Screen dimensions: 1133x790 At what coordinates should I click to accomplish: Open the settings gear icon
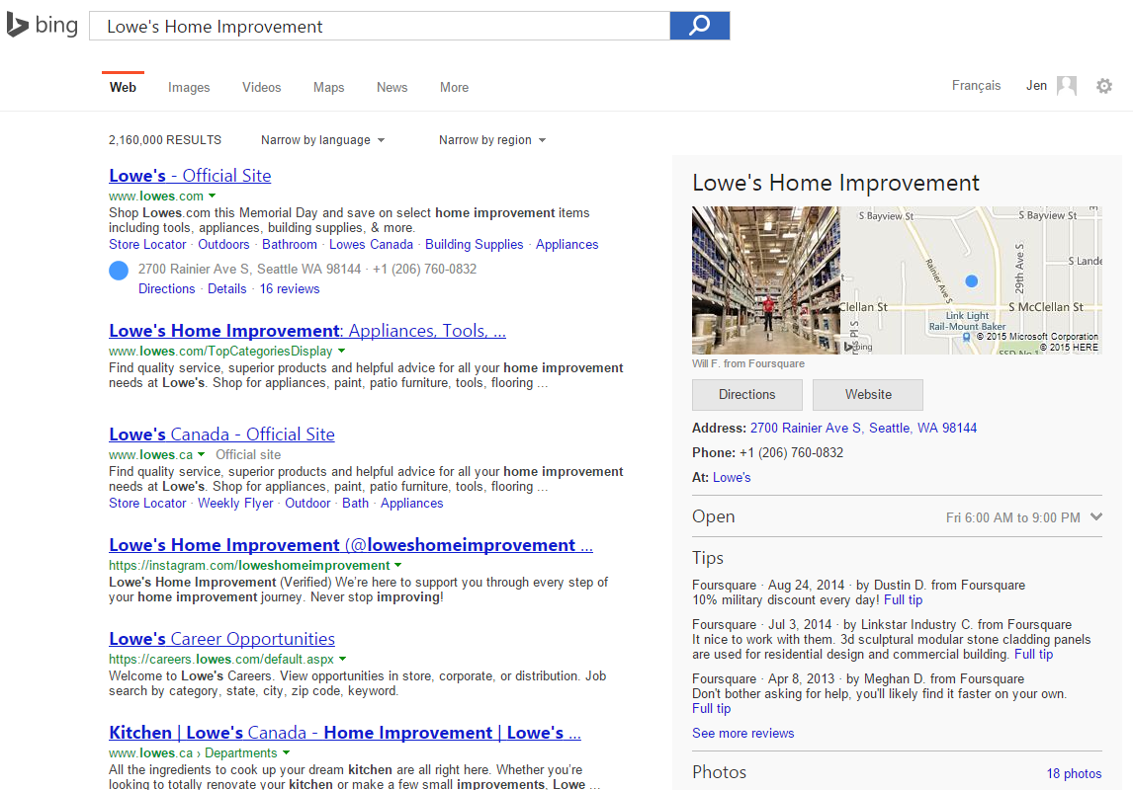[1104, 87]
